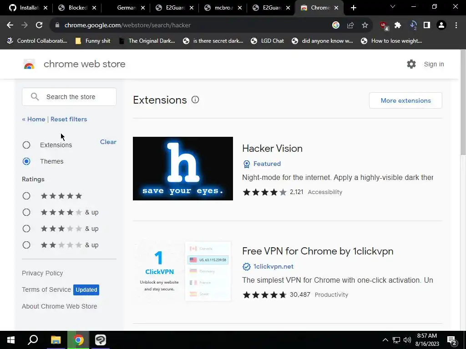Click the network icon in system tray

pos(396,340)
